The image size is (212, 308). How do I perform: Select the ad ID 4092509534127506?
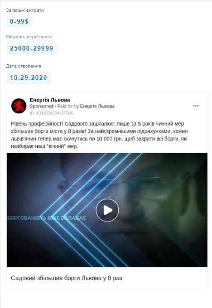tap(51, 113)
